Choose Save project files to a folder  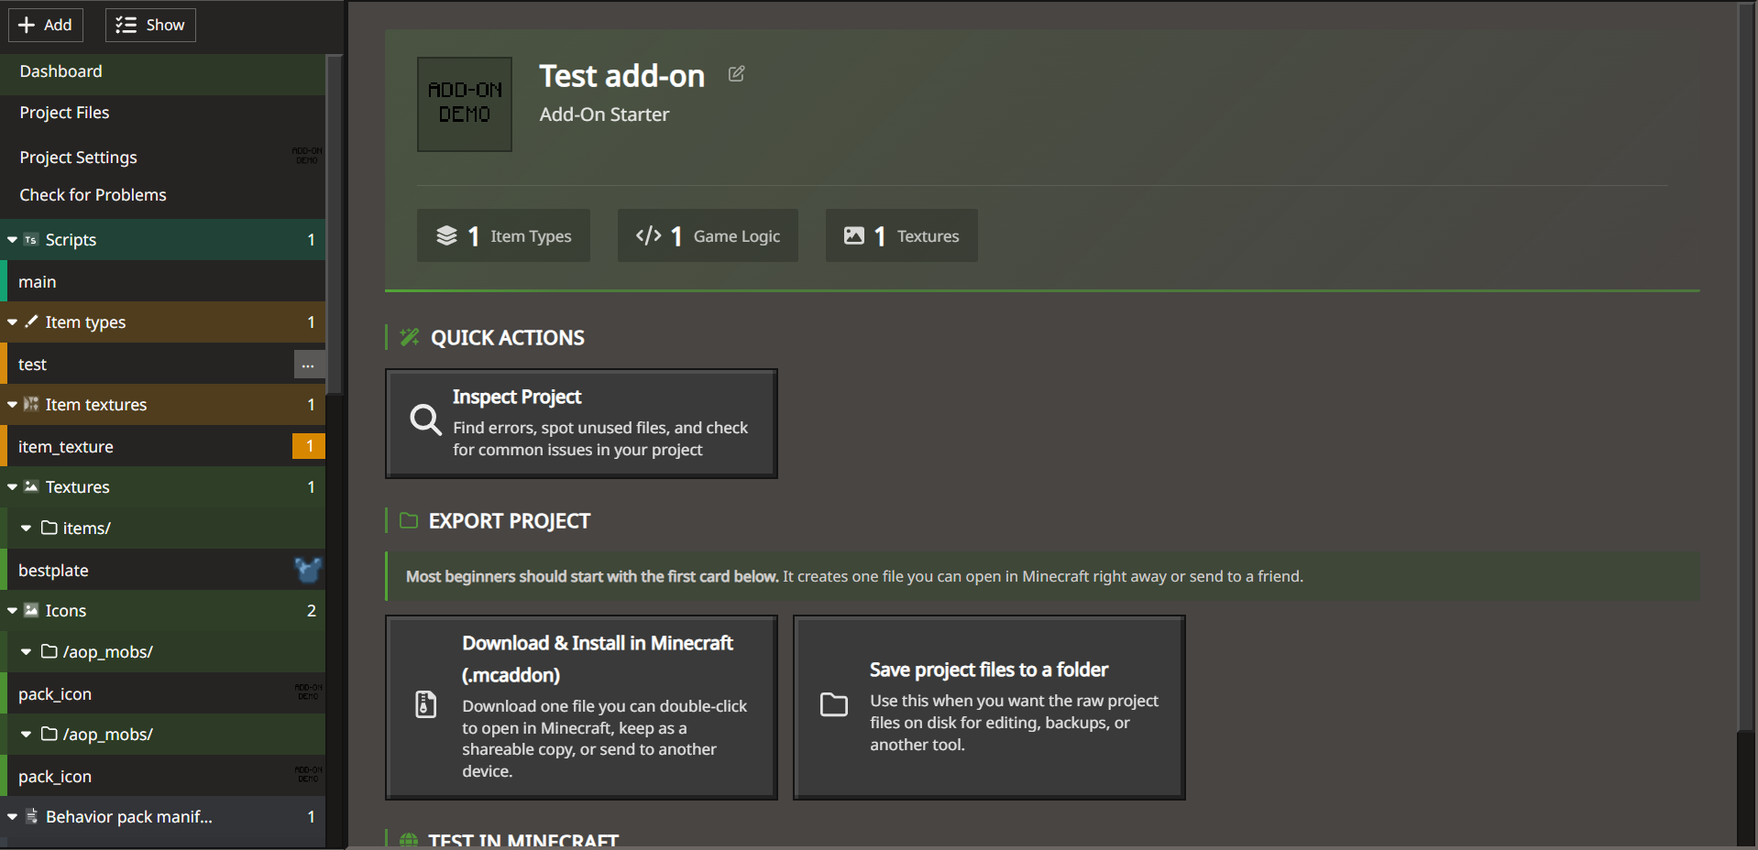989,707
